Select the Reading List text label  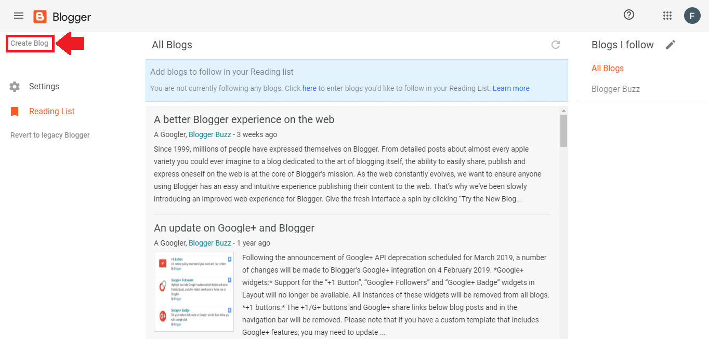52,112
